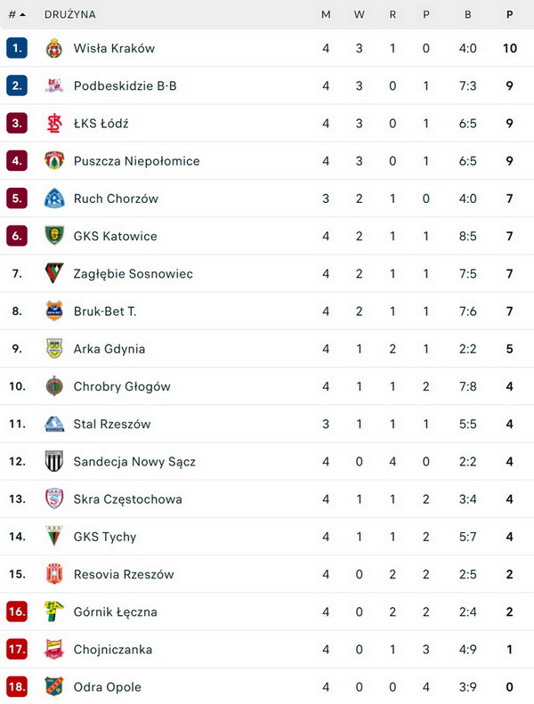Click Skra Częstochowa's 3:4 goal record
The width and height of the screenshot is (534, 704).
coord(468,499)
